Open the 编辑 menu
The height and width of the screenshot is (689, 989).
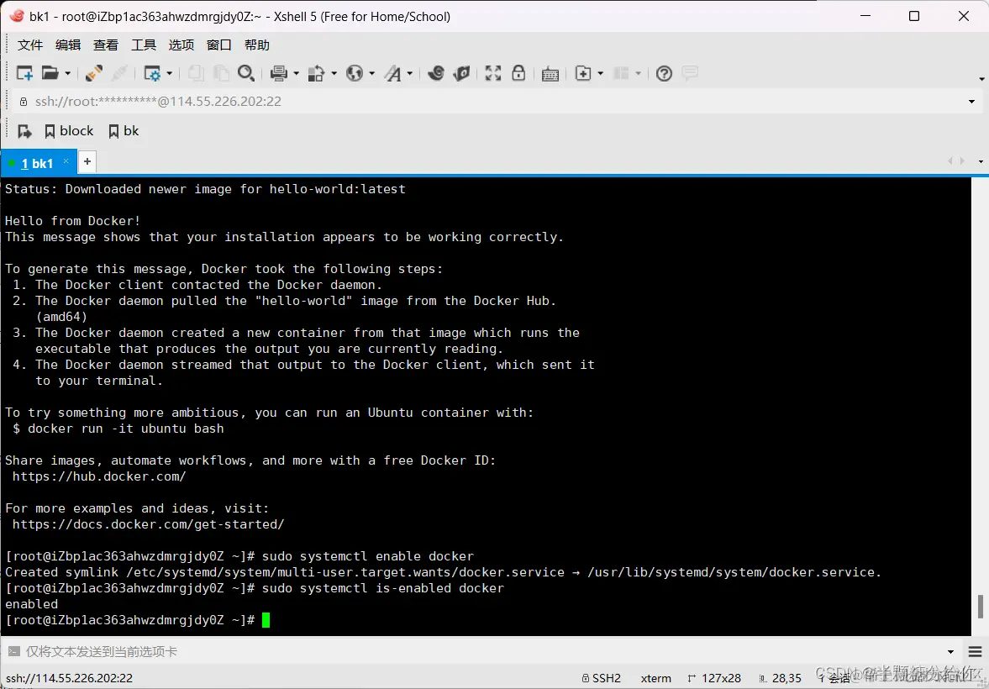point(68,45)
